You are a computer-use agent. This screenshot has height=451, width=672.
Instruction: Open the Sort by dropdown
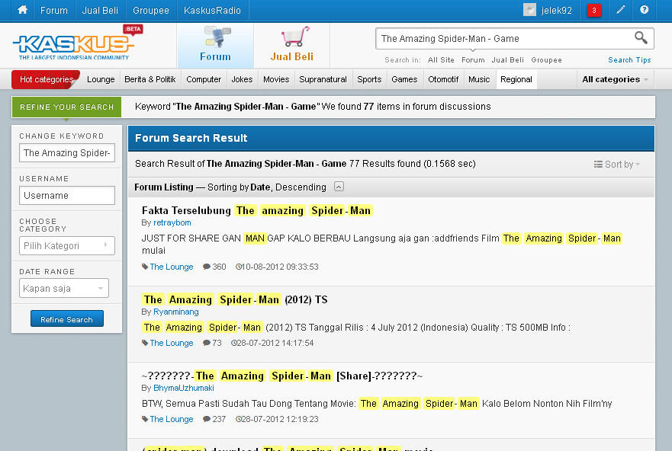click(x=617, y=165)
